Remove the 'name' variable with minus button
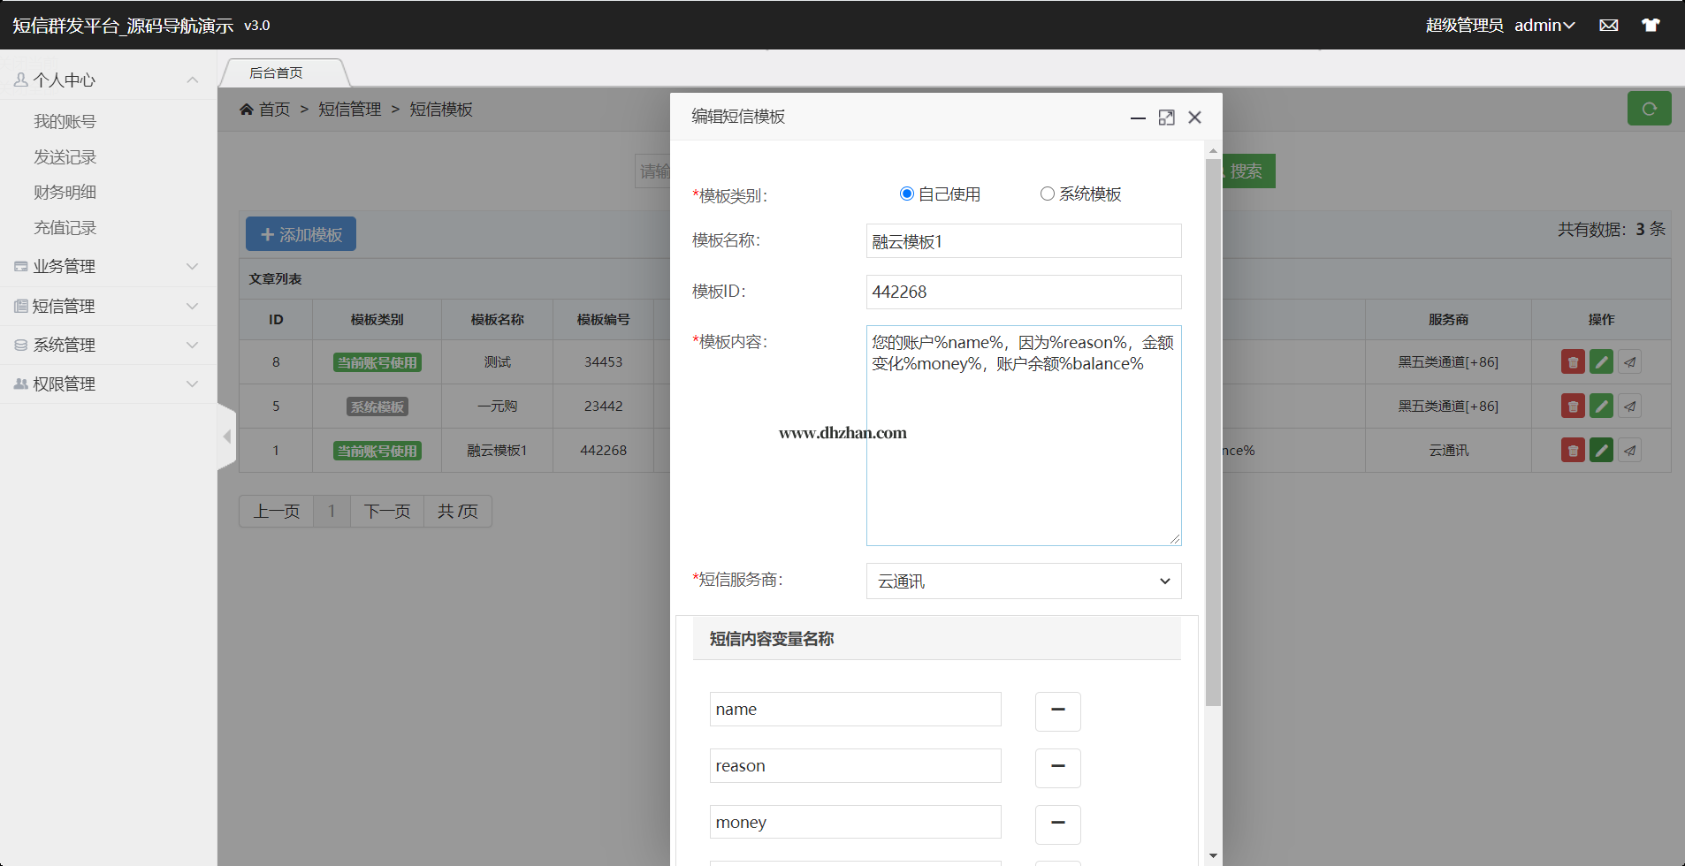The width and height of the screenshot is (1685, 866). point(1057,710)
